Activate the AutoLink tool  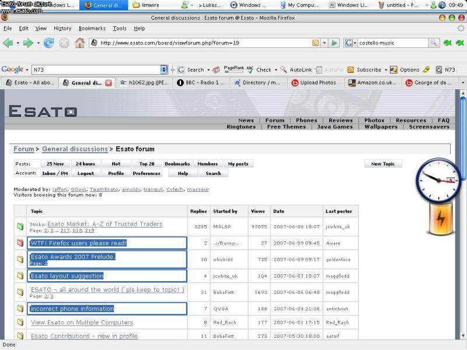(x=296, y=69)
